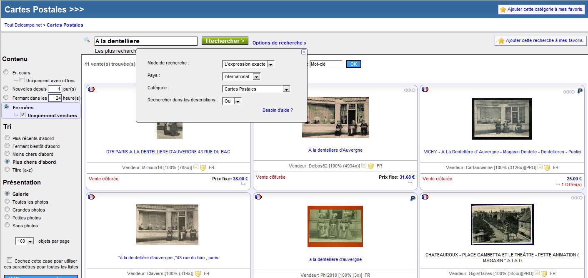Click PayPal icon on the VICHY card

[580, 91]
